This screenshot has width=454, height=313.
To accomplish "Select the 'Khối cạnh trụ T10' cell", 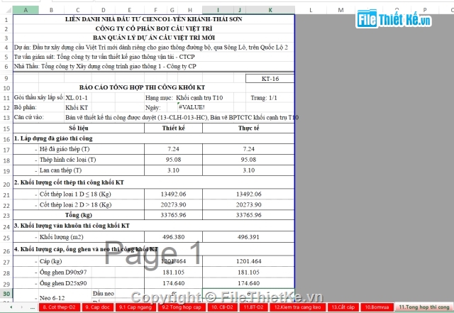I will pyautogui.click(x=199, y=98).
